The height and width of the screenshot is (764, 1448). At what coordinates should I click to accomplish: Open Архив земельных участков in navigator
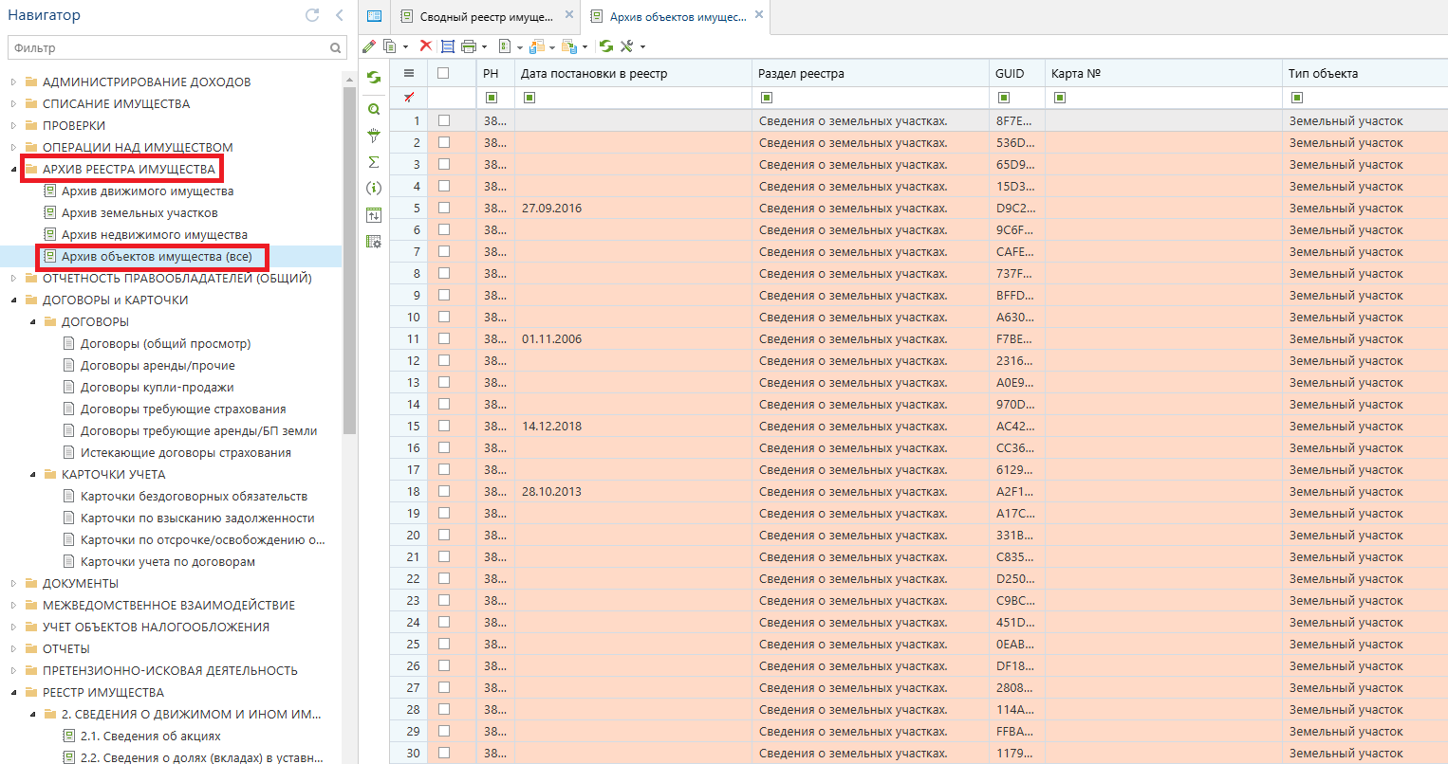click(139, 212)
